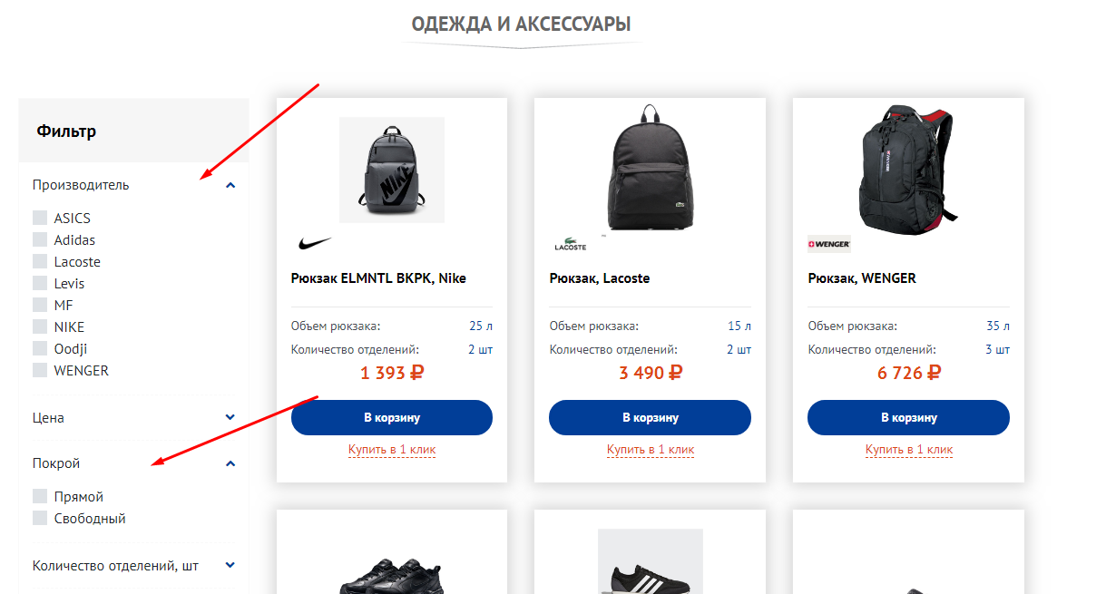Collapse the Покрой filter section

coord(230,463)
